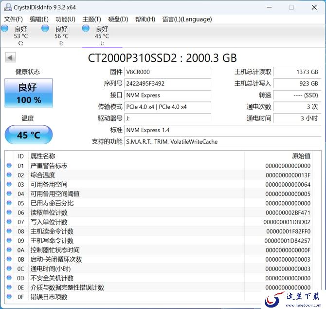
Task: Click power on hours value 3 小时
Action: tap(297, 118)
